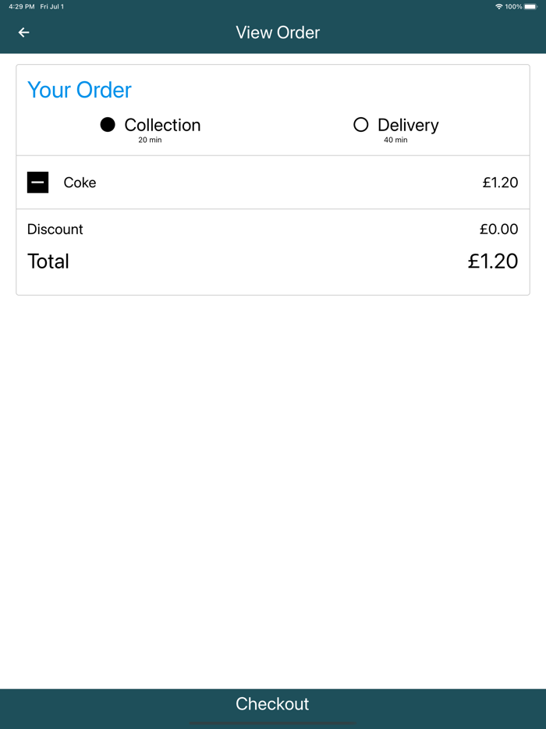
Task: Select the Delivery option
Action: pyautogui.click(x=408, y=124)
